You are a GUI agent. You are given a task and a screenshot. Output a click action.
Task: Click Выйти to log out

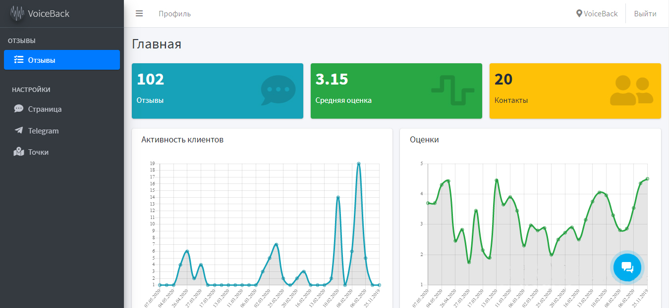(x=645, y=14)
